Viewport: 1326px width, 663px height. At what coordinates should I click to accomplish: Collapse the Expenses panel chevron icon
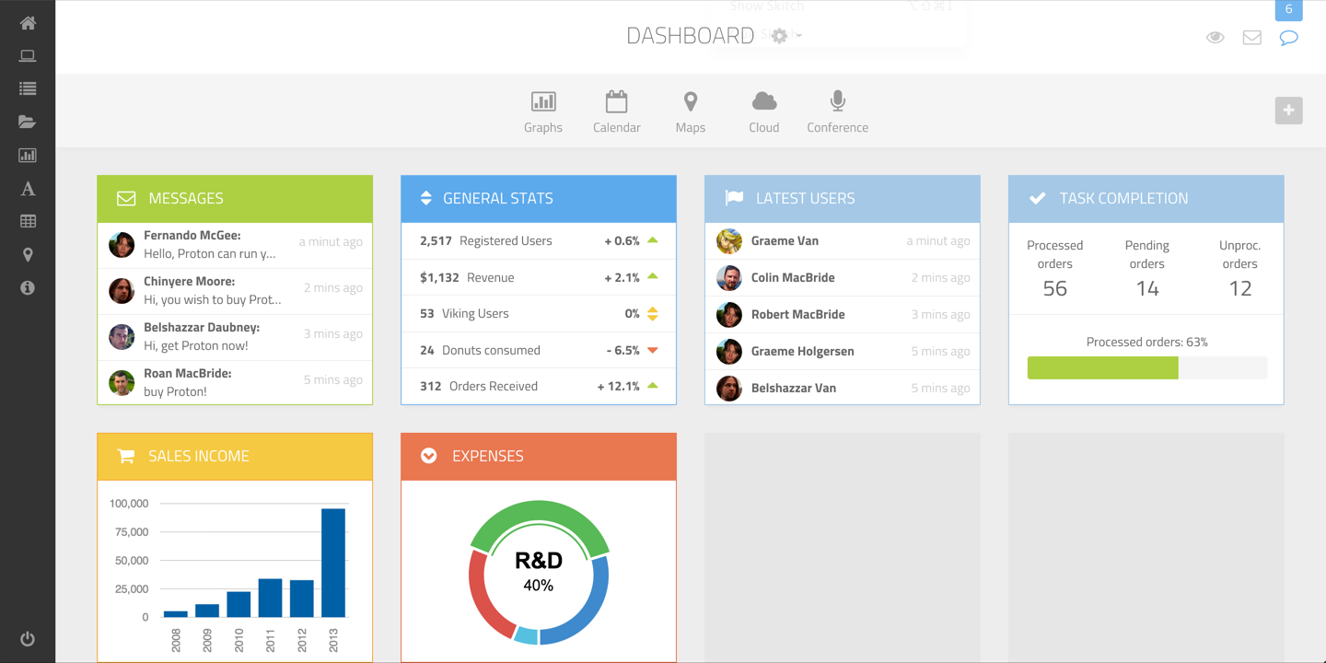[x=429, y=456]
